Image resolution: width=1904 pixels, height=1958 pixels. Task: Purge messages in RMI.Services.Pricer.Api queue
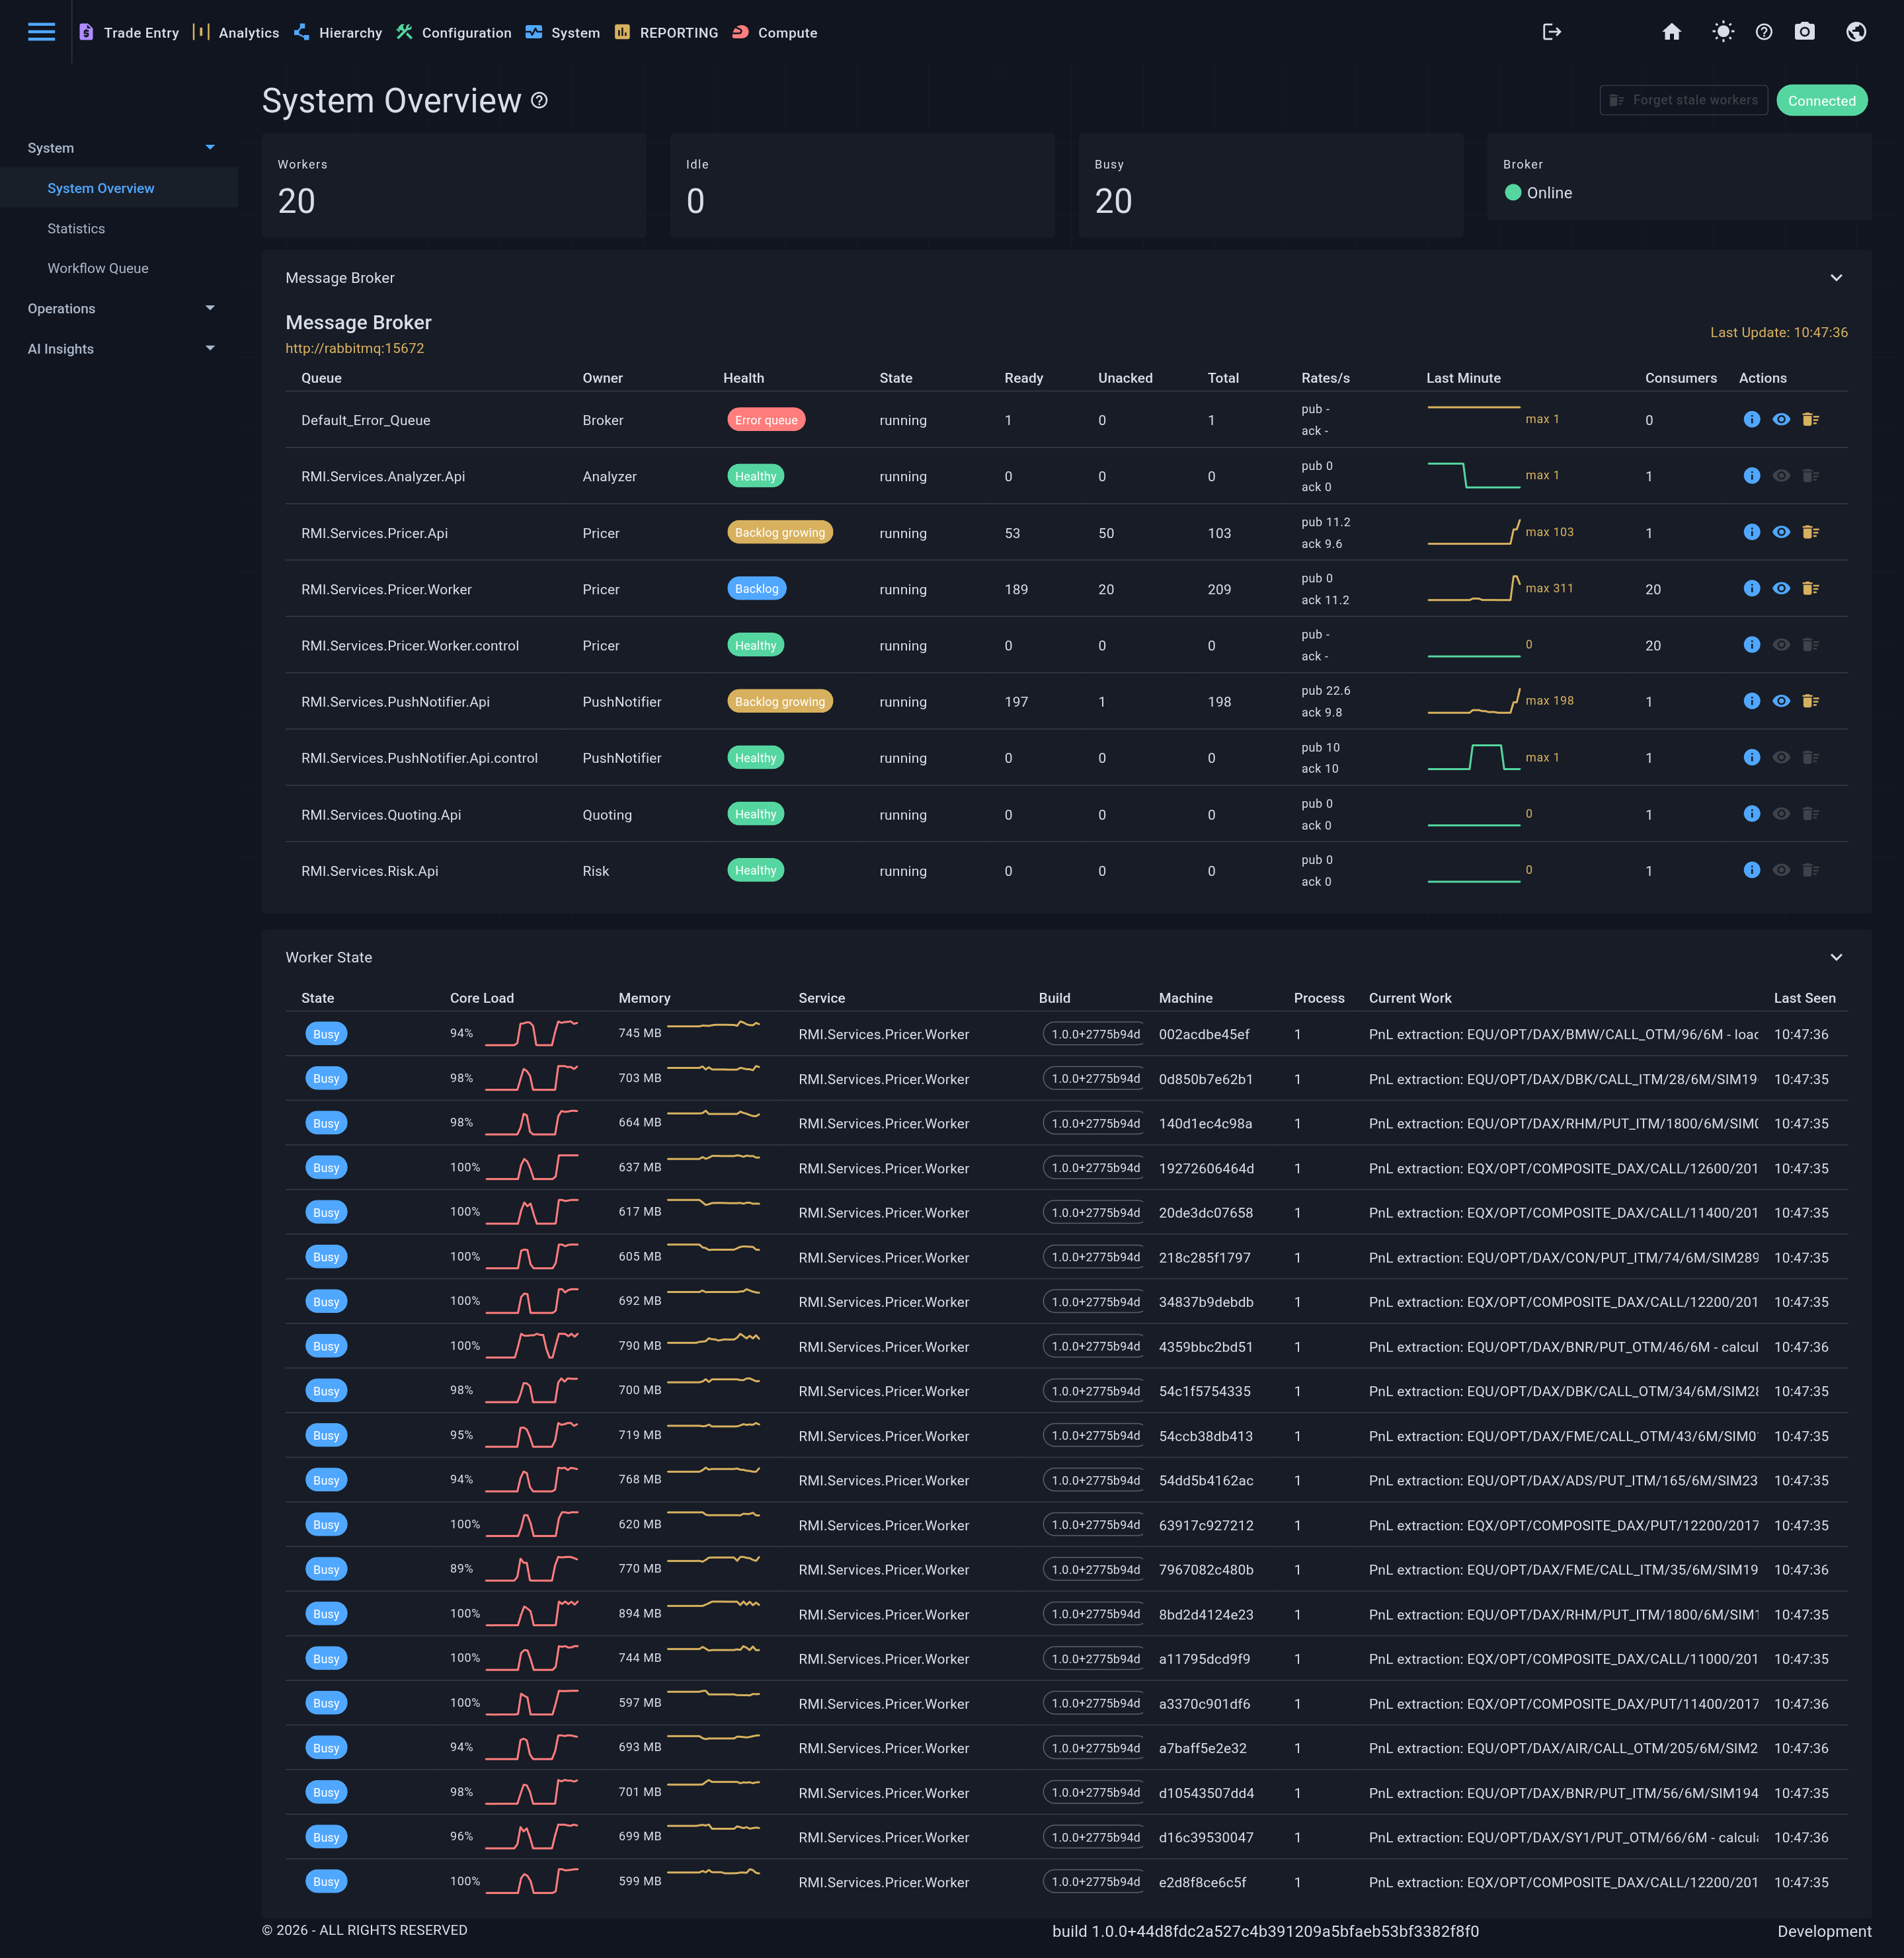pyautogui.click(x=1810, y=532)
